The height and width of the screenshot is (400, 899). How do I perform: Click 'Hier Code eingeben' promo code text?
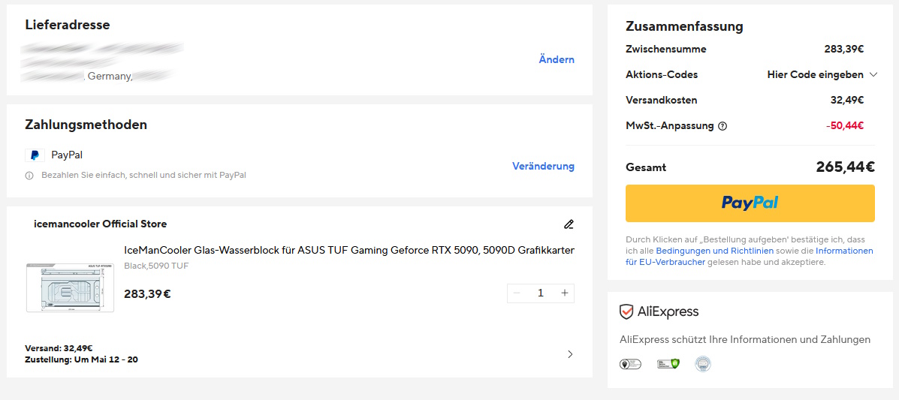click(x=815, y=75)
